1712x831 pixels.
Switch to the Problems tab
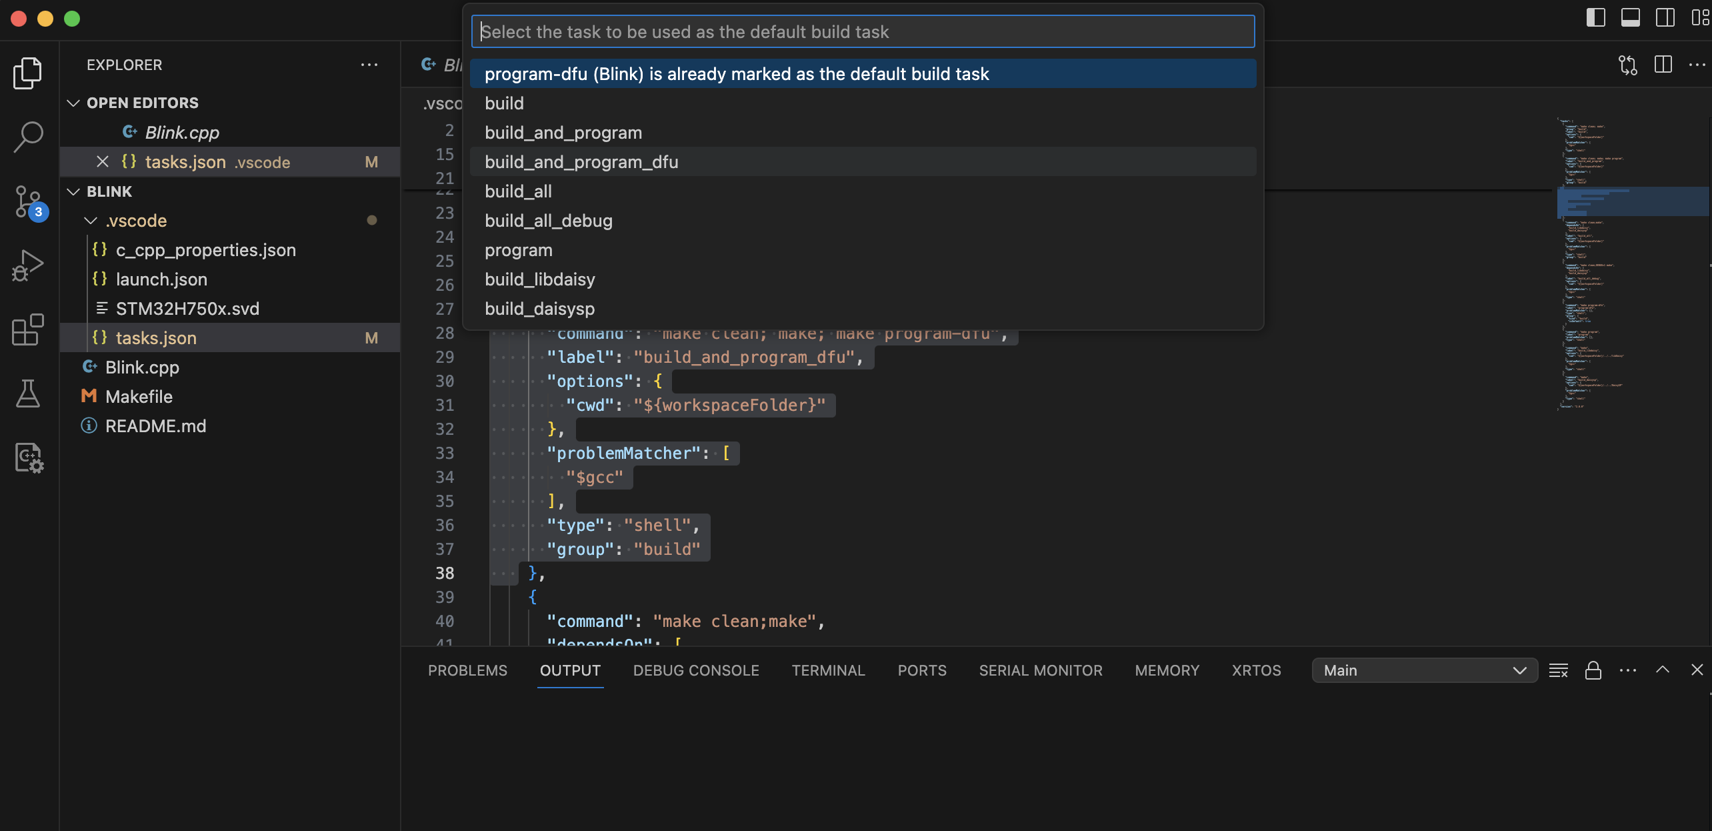[x=467, y=670]
